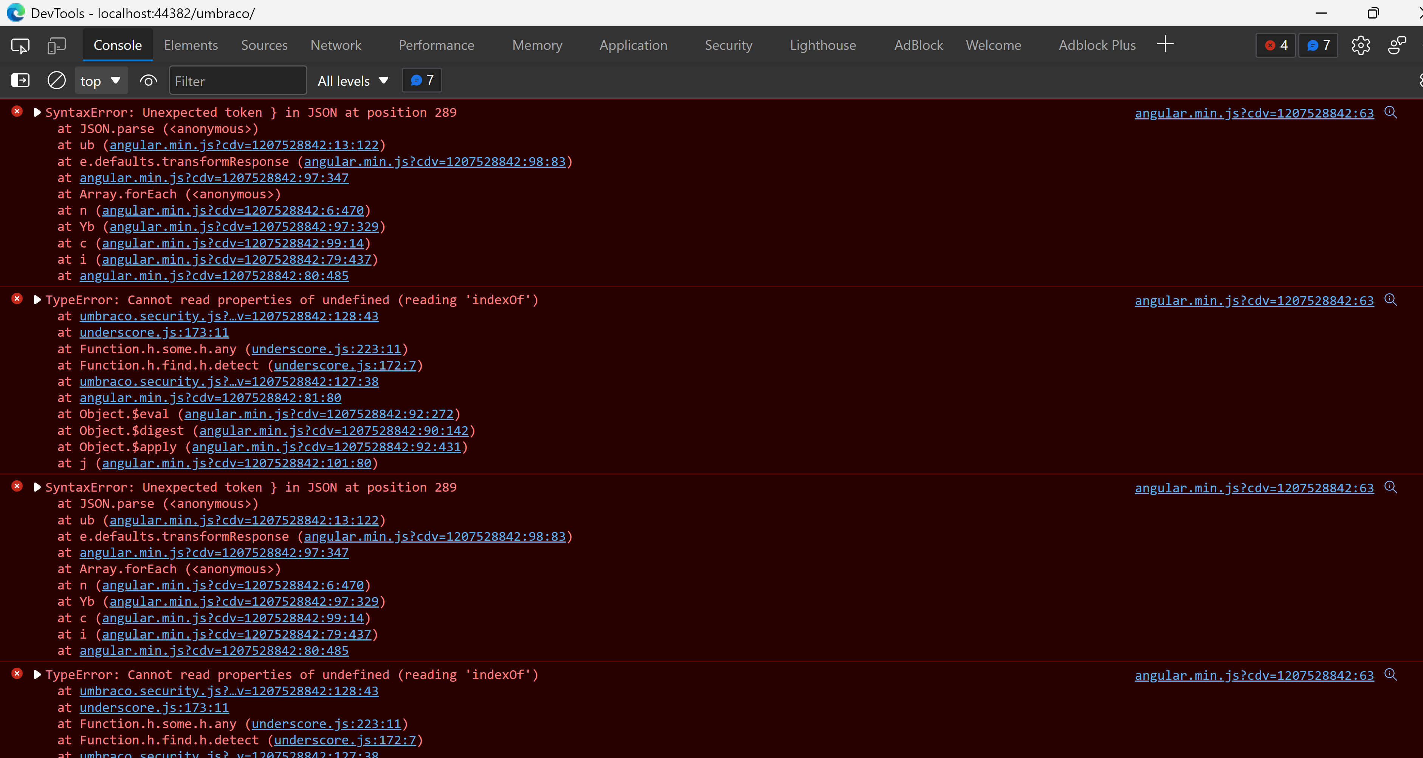Create live expression with eye icon
The height and width of the screenshot is (758, 1423).
point(148,80)
